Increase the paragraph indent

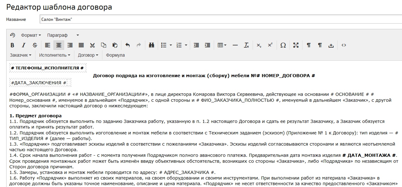tap(208, 45)
